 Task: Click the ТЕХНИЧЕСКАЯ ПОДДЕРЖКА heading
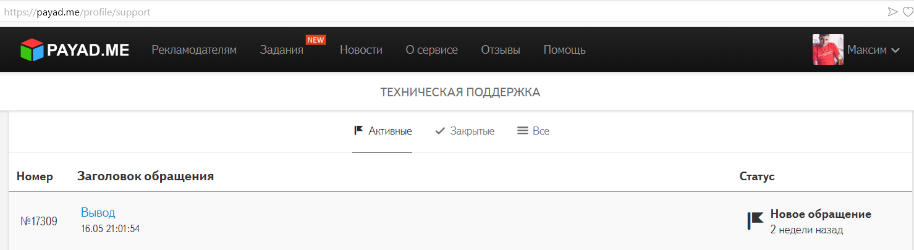click(x=460, y=92)
